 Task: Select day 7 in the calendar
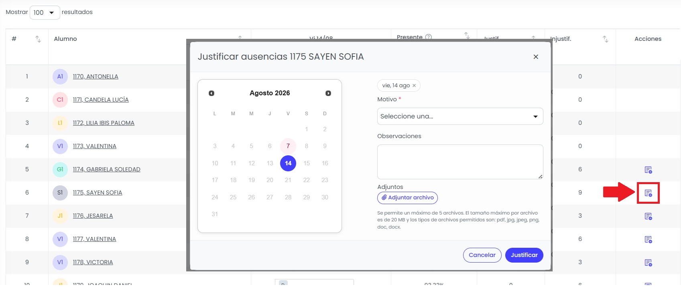pos(288,146)
